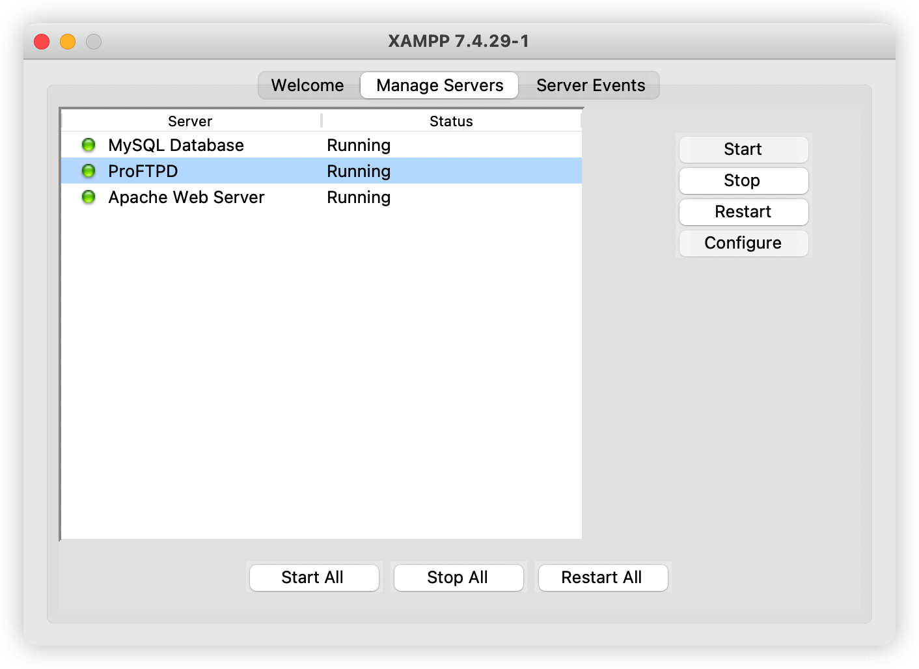This screenshot has width=919, height=669.
Task: Switch to the Welcome tab
Action: pos(307,85)
